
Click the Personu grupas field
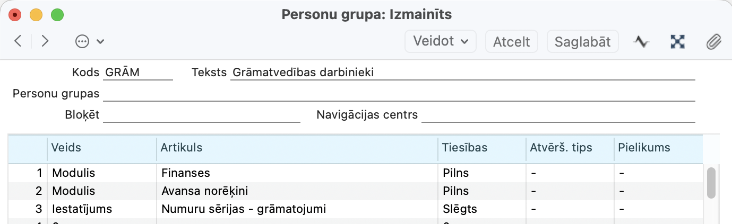point(399,94)
